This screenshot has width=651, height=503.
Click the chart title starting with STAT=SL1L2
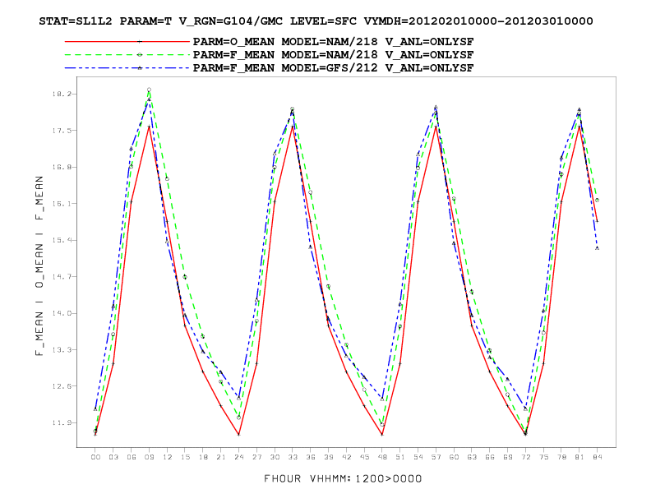pyautogui.click(x=316, y=21)
